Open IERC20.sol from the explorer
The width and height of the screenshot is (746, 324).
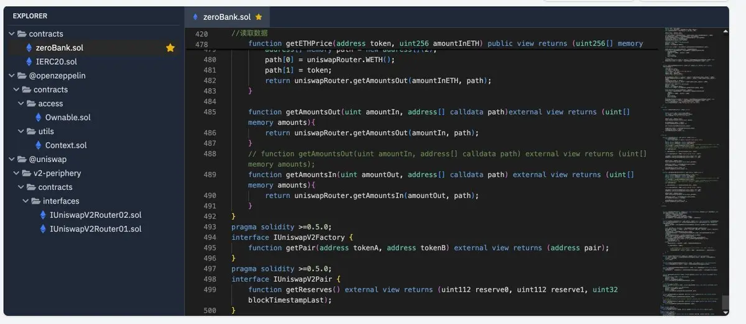[x=56, y=61]
